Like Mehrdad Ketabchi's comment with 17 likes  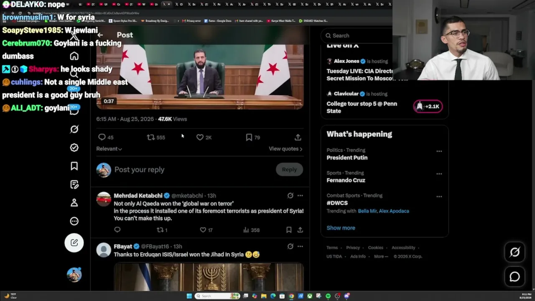206,230
